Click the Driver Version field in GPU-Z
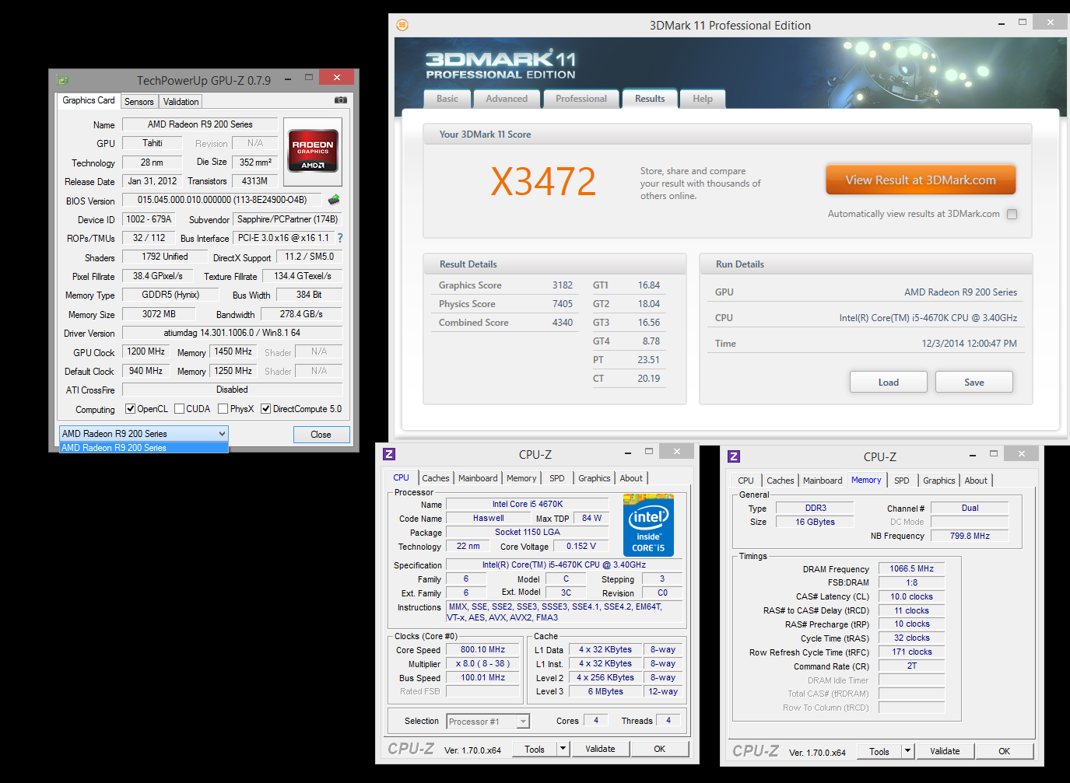This screenshot has height=783, width=1070. (x=232, y=333)
